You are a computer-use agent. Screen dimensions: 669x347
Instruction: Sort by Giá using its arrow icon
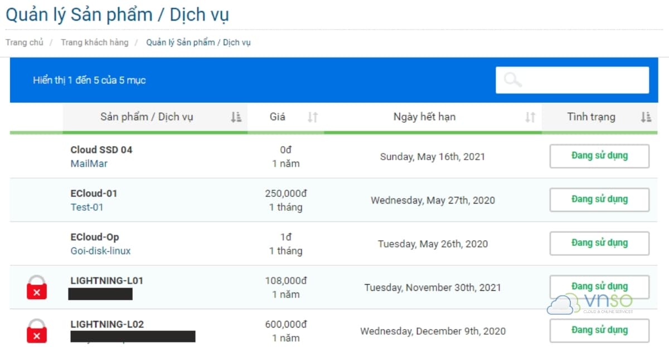[313, 117]
